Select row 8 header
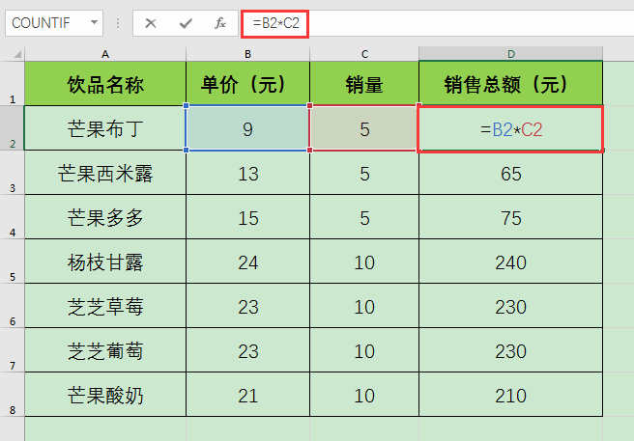This screenshot has width=634, height=441. pos(13,395)
